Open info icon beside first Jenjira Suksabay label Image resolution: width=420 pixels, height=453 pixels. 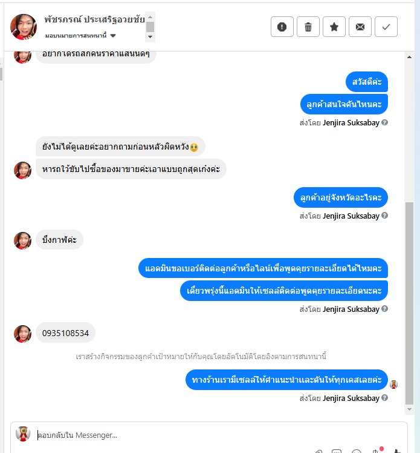coord(384,122)
